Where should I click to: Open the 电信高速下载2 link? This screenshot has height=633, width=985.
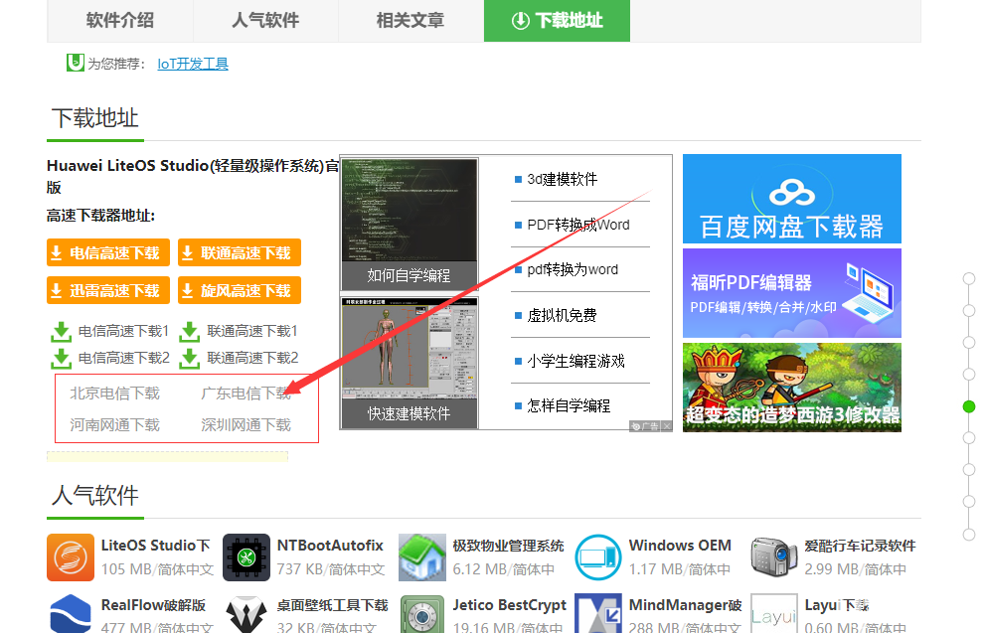(x=124, y=358)
